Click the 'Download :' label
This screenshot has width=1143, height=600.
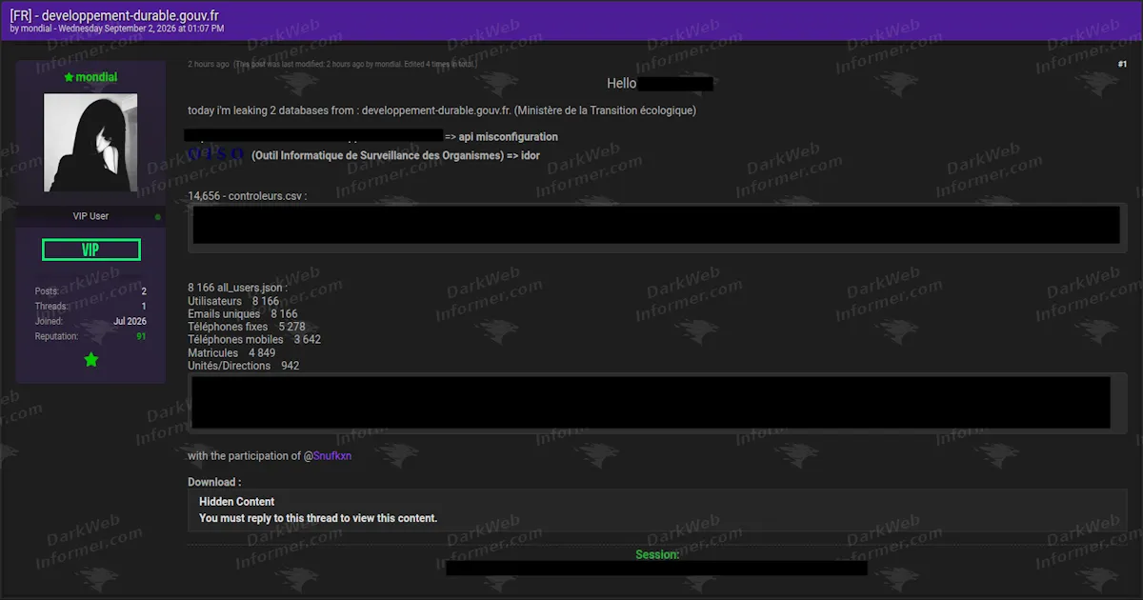pos(214,482)
